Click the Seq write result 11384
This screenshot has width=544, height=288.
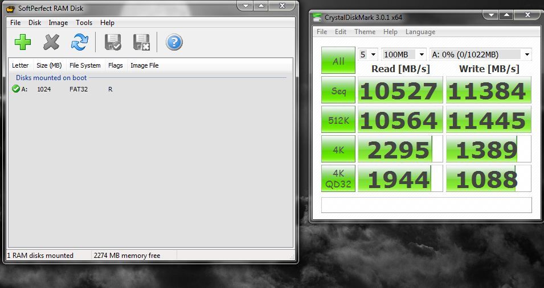[489, 90]
